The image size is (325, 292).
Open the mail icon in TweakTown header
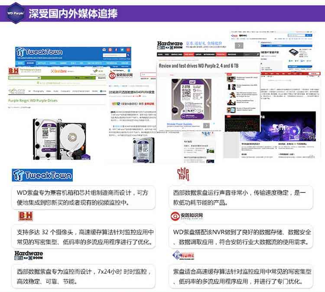click(104, 50)
